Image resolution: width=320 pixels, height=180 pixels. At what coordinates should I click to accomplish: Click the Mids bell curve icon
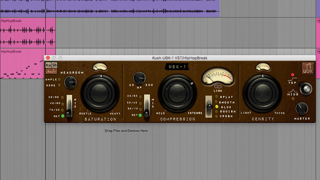click(x=293, y=91)
